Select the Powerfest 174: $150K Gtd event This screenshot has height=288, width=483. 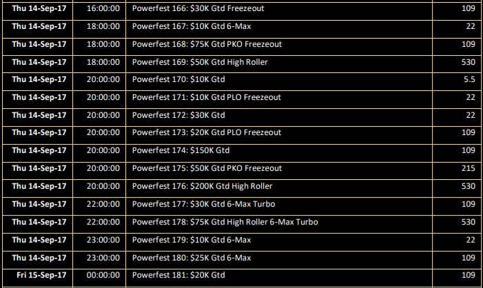click(x=181, y=150)
